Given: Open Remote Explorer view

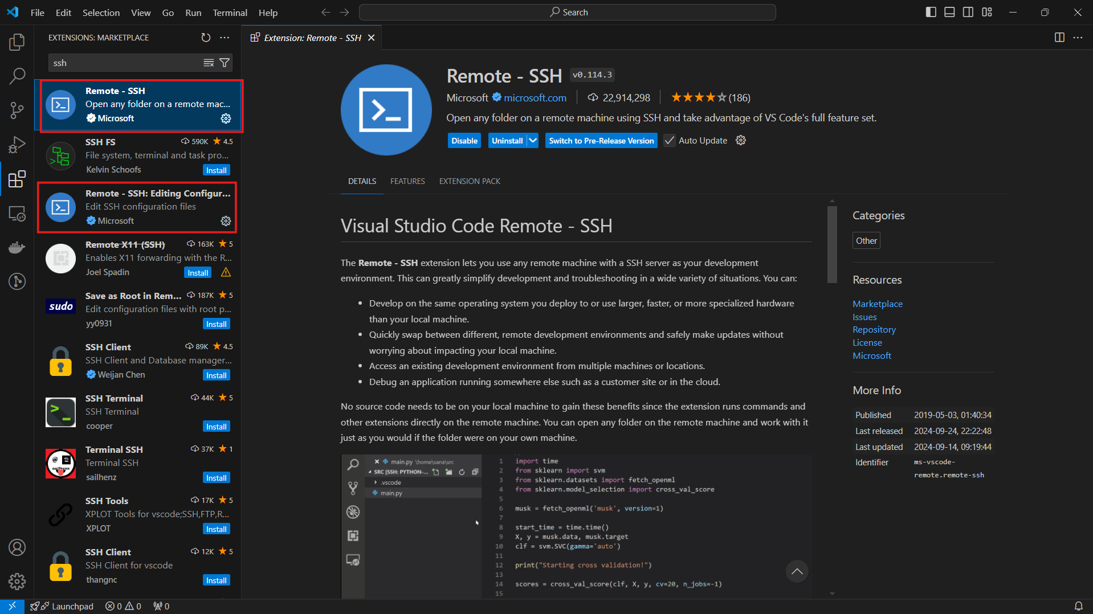Looking at the screenshot, I should 17,213.
